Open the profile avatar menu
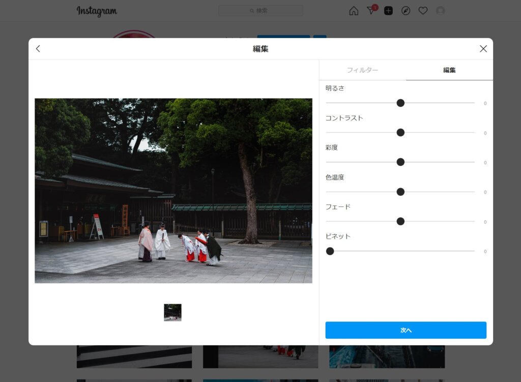This screenshot has height=382, width=521. (441, 11)
